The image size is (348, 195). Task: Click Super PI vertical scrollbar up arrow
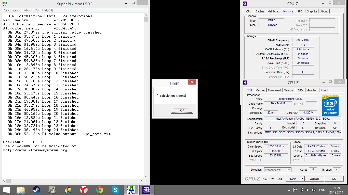point(146,15)
